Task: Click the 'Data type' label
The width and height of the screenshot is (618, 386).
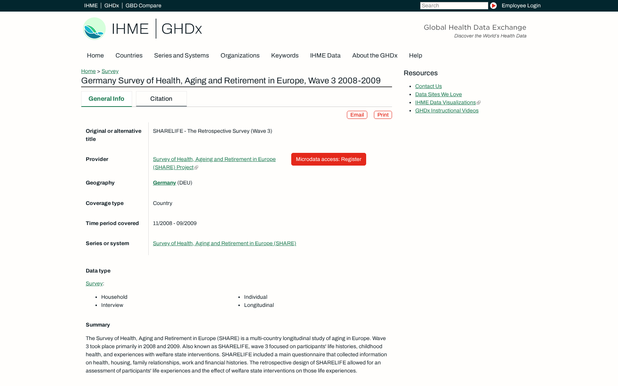Action: click(x=98, y=271)
